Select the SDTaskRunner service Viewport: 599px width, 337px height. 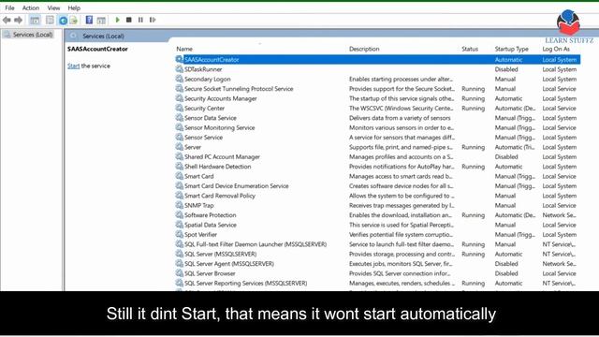(x=203, y=69)
